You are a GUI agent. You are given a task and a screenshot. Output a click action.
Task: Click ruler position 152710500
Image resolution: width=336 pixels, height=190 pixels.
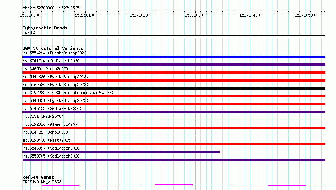(305, 15)
